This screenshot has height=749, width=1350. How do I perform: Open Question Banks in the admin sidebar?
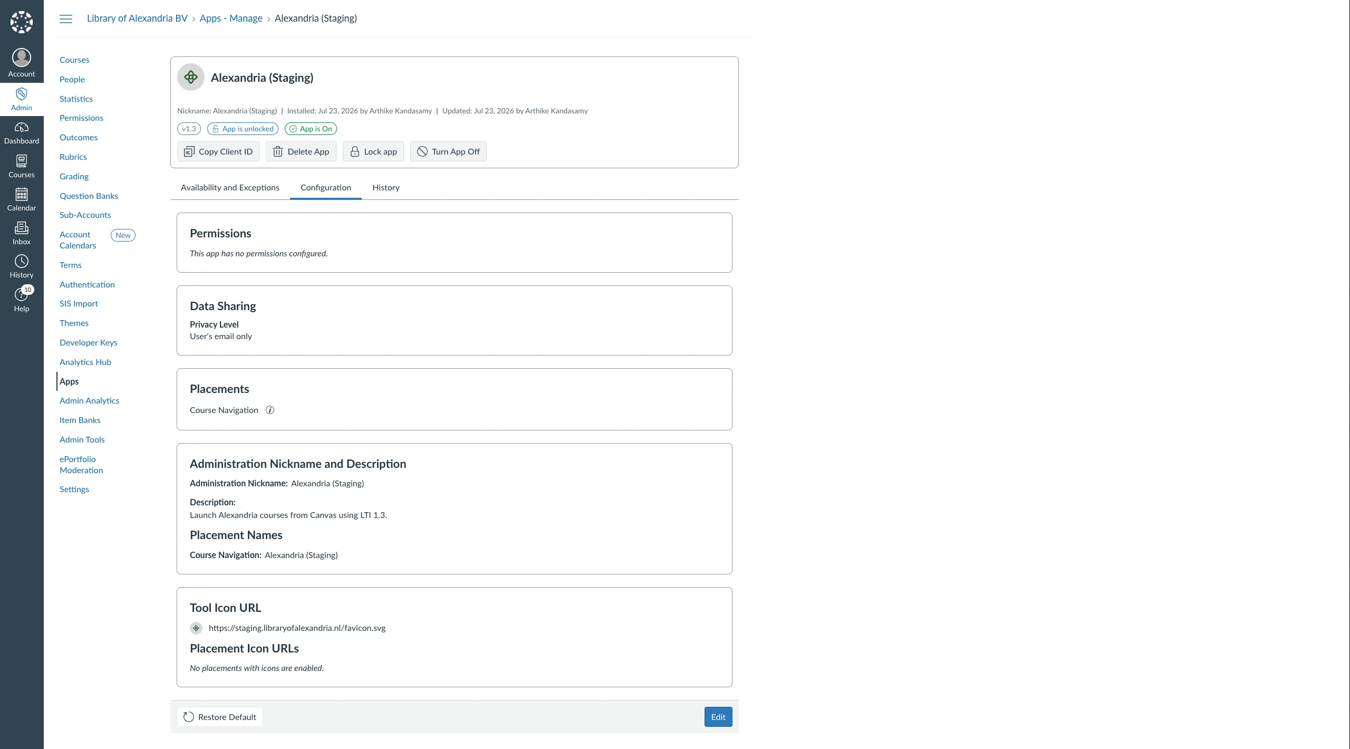tap(89, 196)
